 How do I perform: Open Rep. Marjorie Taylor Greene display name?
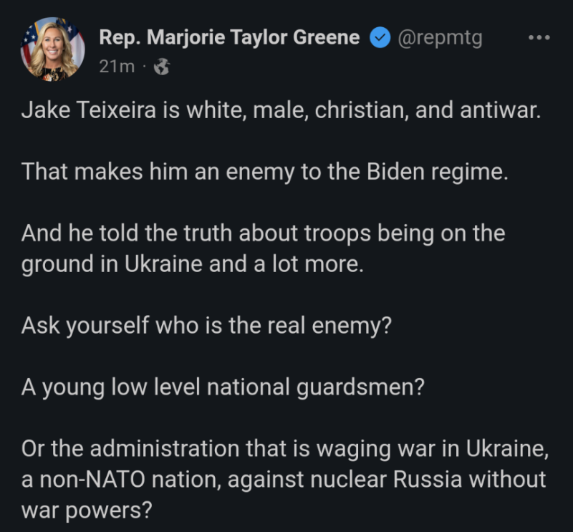pyautogui.click(x=229, y=38)
